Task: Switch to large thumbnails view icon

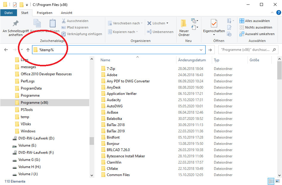Action: (278, 181)
